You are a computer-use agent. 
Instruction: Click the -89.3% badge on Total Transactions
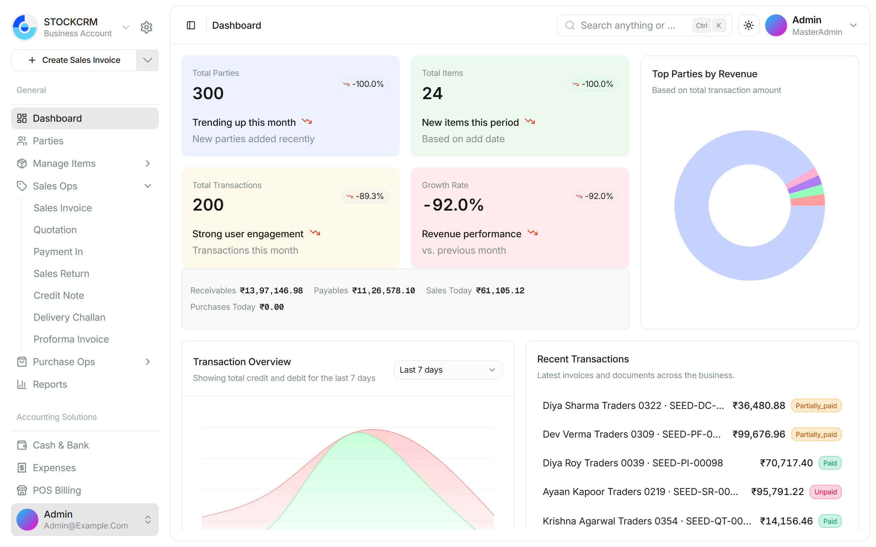(x=365, y=196)
